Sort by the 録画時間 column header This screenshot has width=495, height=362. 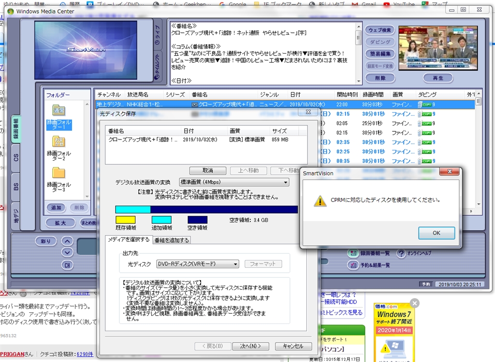tap(375, 94)
